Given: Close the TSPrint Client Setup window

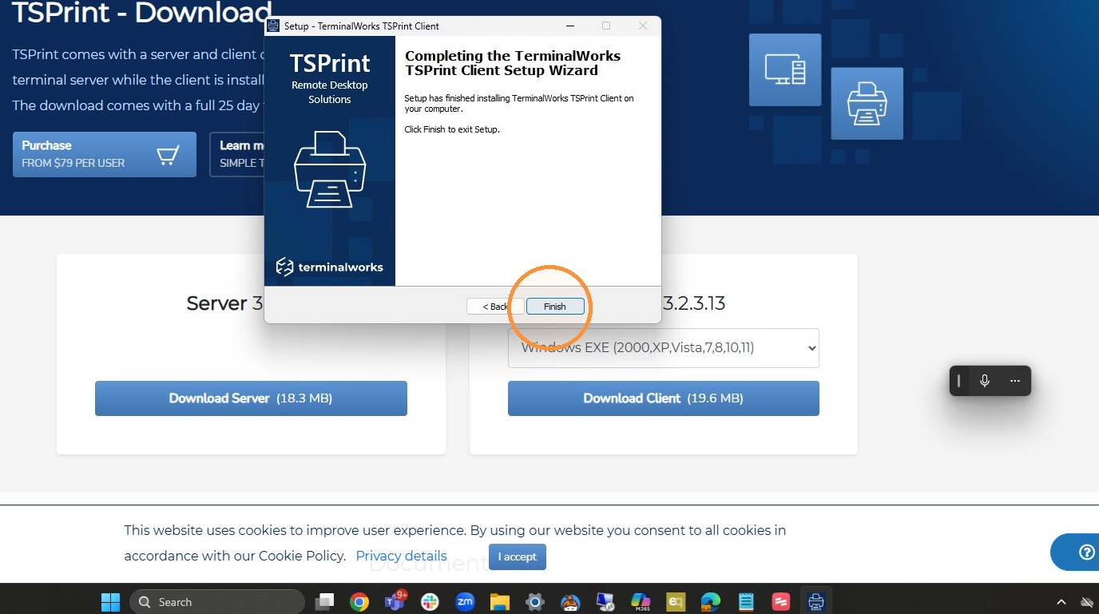Looking at the screenshot, I should pyautogui.click(x=643, y=26).
